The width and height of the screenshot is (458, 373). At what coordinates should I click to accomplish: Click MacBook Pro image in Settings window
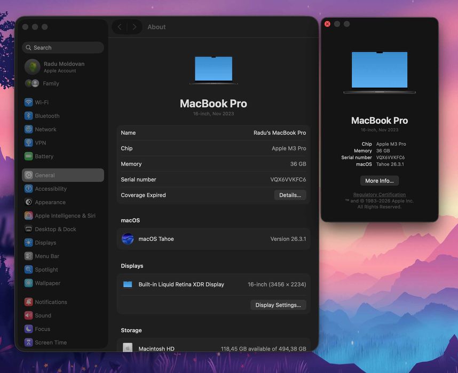click(x=214, y=70)
